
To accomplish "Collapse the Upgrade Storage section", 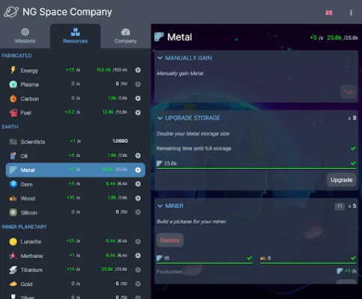I will [x=160, y=118].
